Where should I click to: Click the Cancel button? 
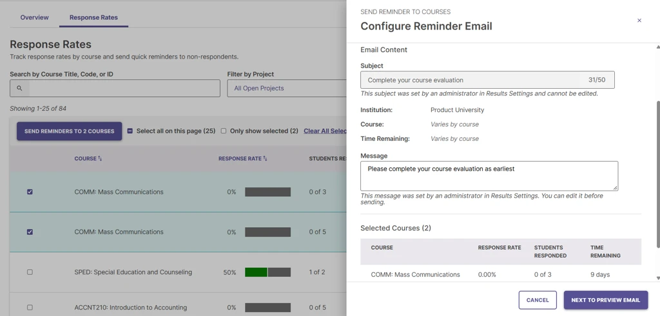pyautogui.click(x=538, y=300)
